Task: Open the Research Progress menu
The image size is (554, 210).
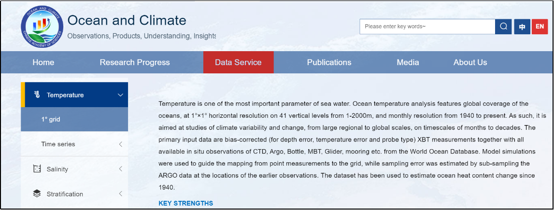Action: tap(135, 62)
